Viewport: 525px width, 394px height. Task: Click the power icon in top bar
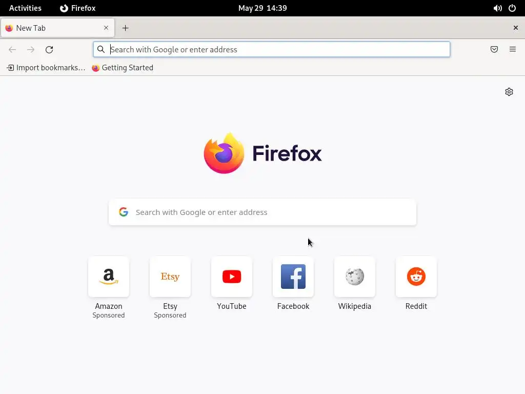click(512, 8)
